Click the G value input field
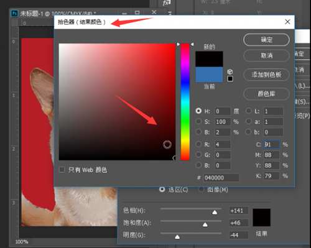 click(223, 155)
